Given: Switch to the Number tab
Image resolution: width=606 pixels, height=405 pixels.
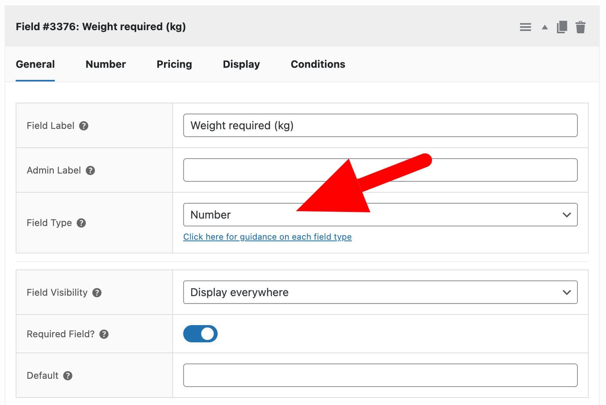Looking at the screenshot, I should click(x=105, y=64).
